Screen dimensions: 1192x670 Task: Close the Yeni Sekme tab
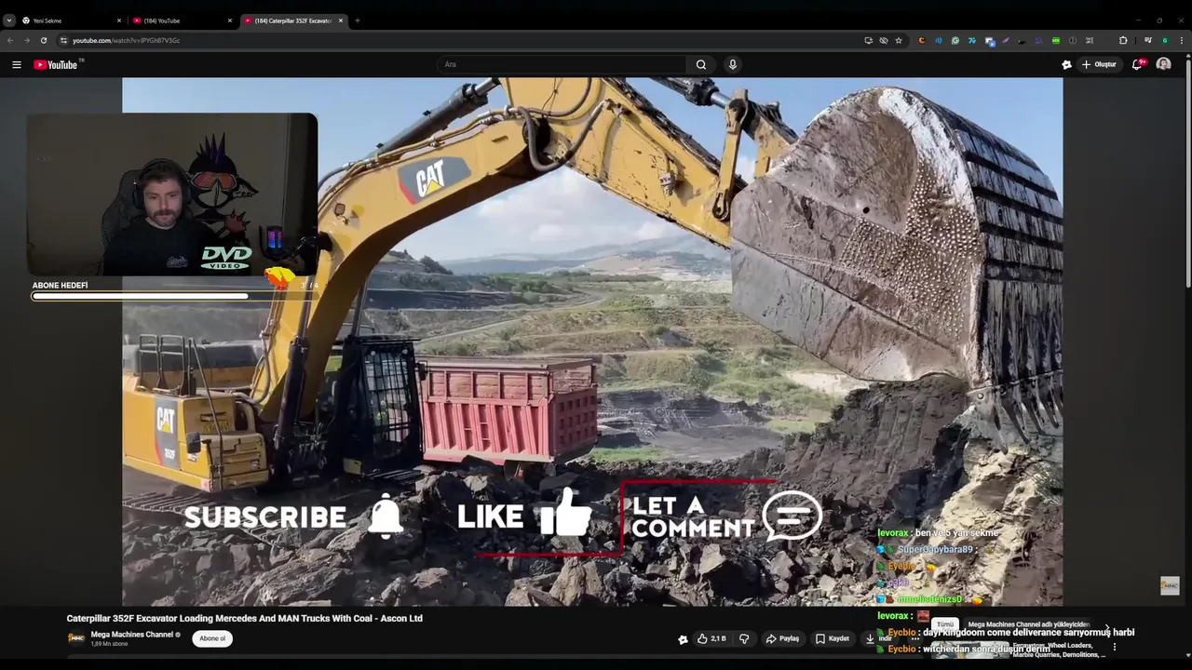pos(119,20)
